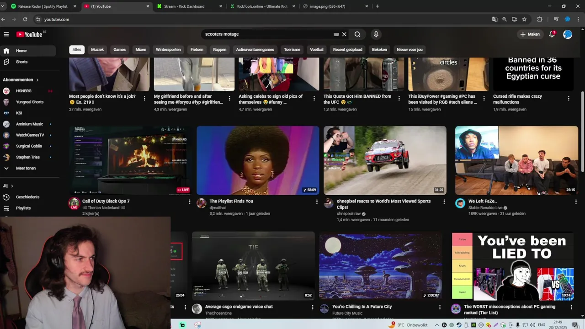
Task: Open the Jij section chevron
Action: (12, 186)
